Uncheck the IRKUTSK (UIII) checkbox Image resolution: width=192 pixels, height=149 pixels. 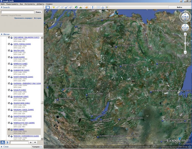pos(9,51)
